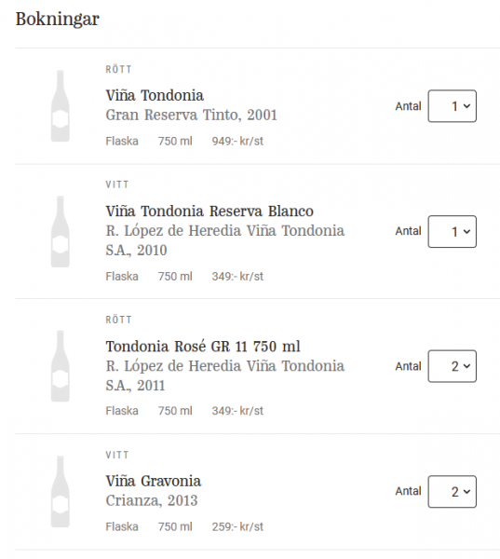Image resolution: width=500 pixels, height=559 pixels.
Task: Change quantity for Viña Tondonia Reserva Blanco
Action: point(452,231)
